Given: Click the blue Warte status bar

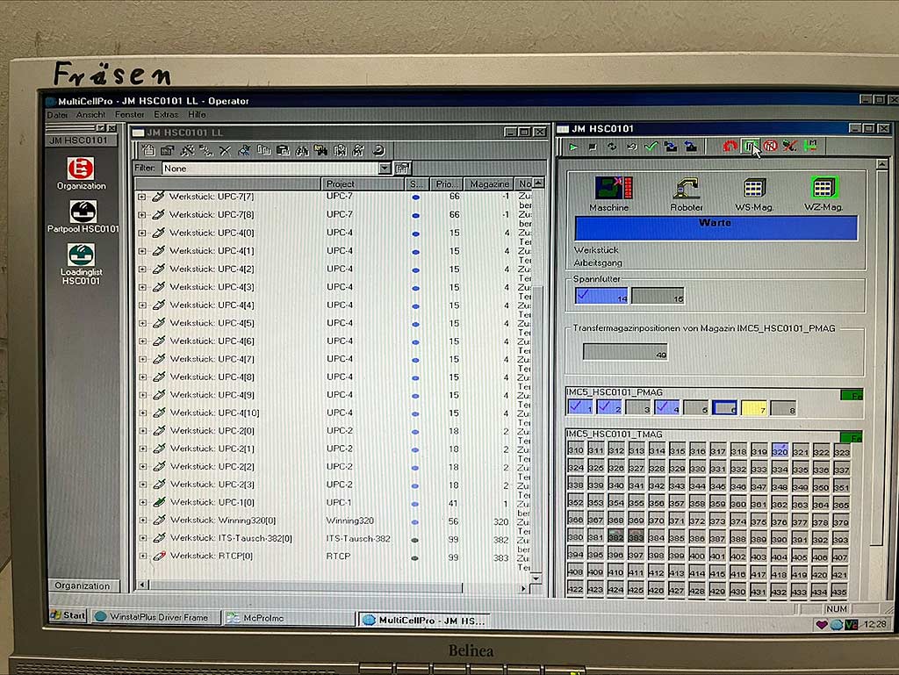Looking at the screenshot, I should (x=716, y=227).
